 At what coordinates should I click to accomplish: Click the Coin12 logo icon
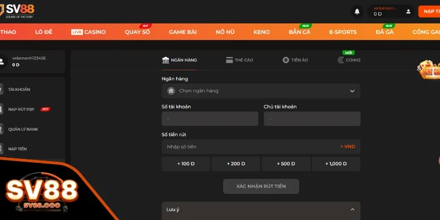click(340, 60)
